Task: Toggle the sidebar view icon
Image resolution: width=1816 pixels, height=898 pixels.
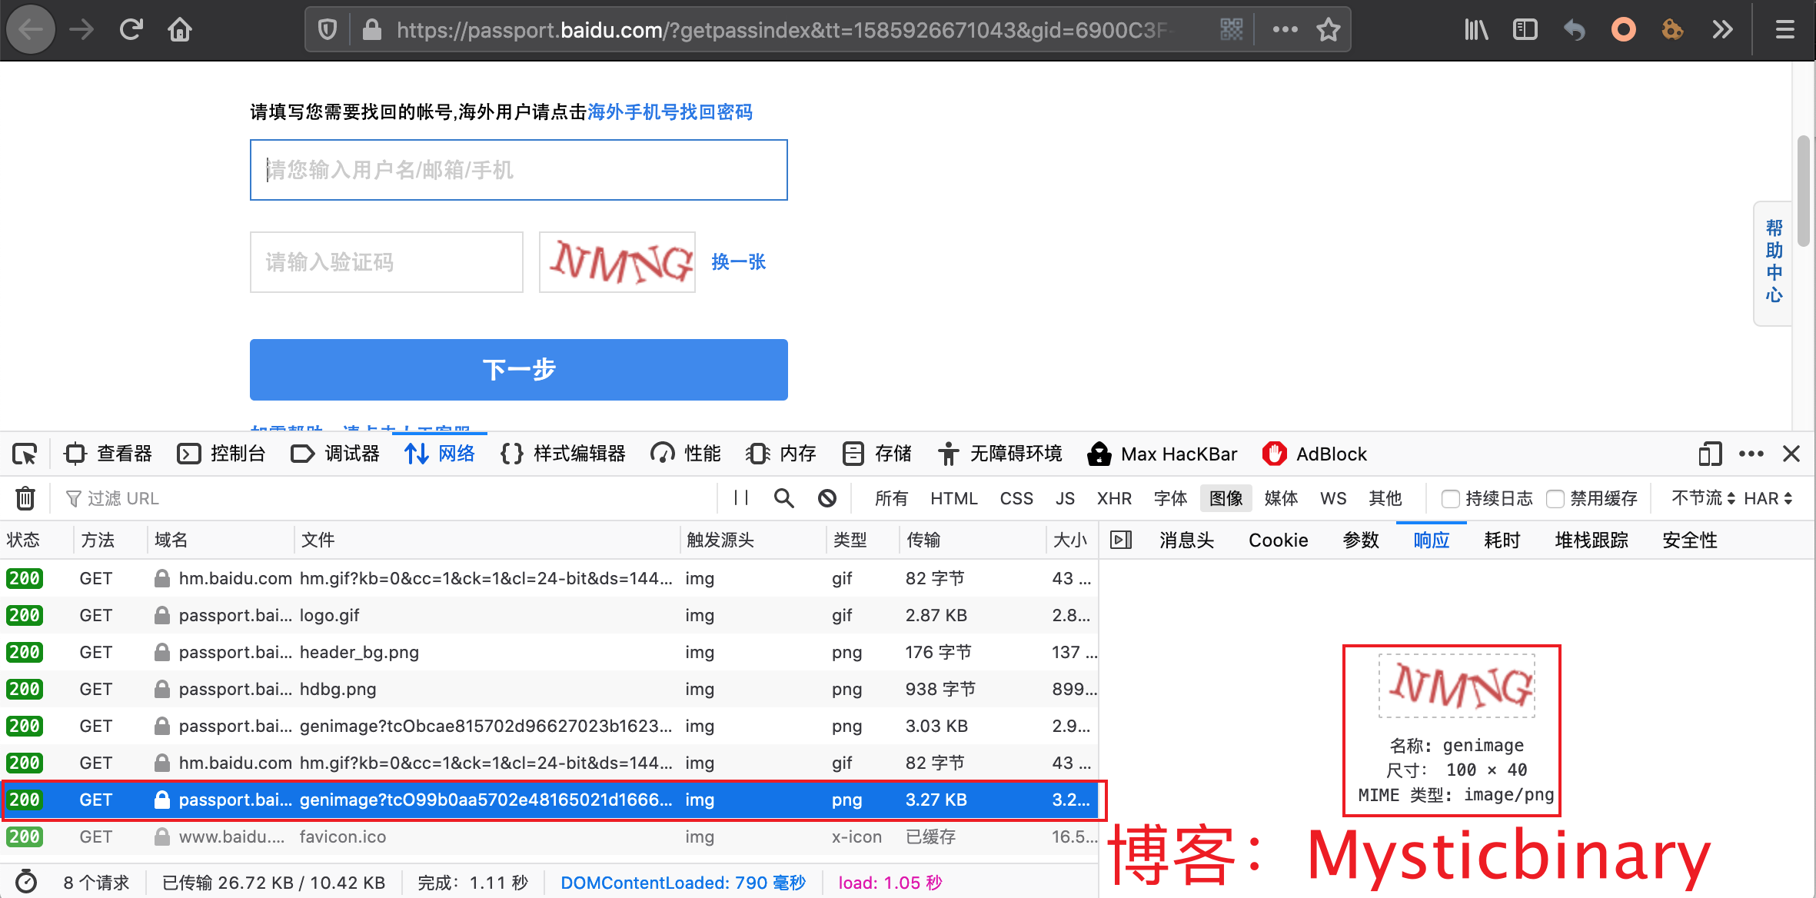Action: pyautogui.click(x=1525, y=30)
